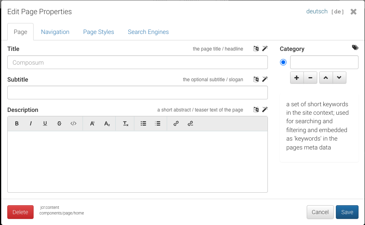The image size is (365, 225).
Task: Toggle strikethrough in Description toolbar
Action: [59, 124]
